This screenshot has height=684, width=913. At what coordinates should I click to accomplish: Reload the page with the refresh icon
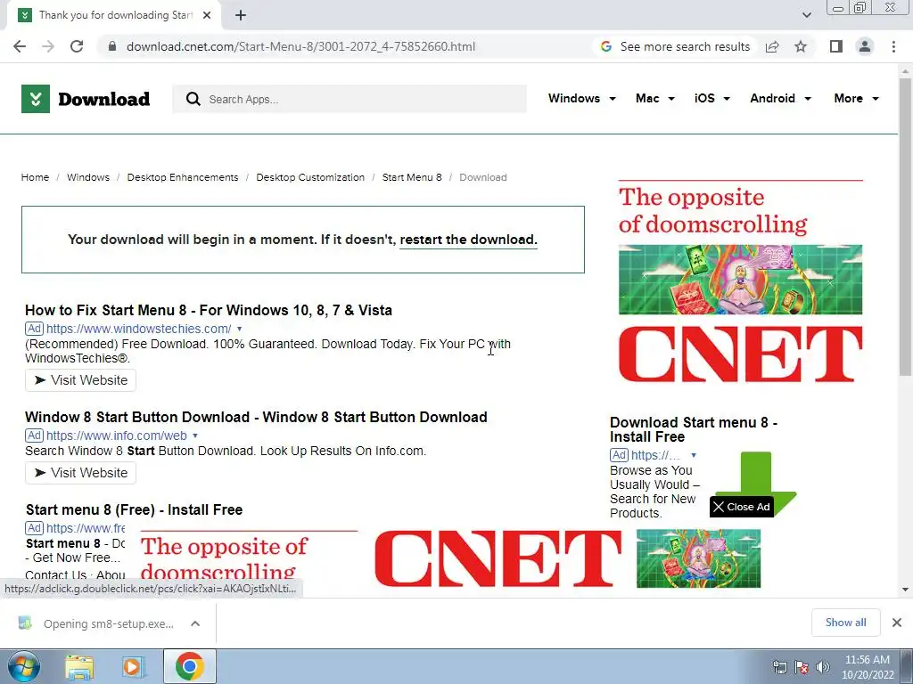(x=77, y=46)
